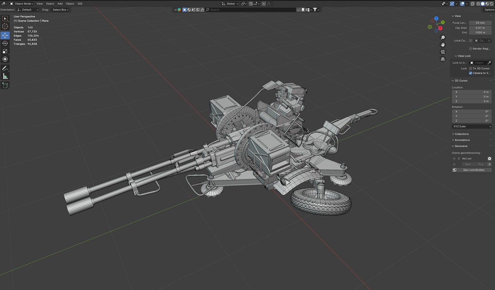Select the Measure tool

[5, 76]
